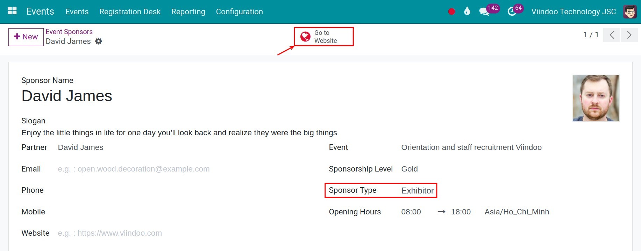Screen dimensions: 641x251
Task: Open user avatar menu in top bar
Action: (630, 12)
